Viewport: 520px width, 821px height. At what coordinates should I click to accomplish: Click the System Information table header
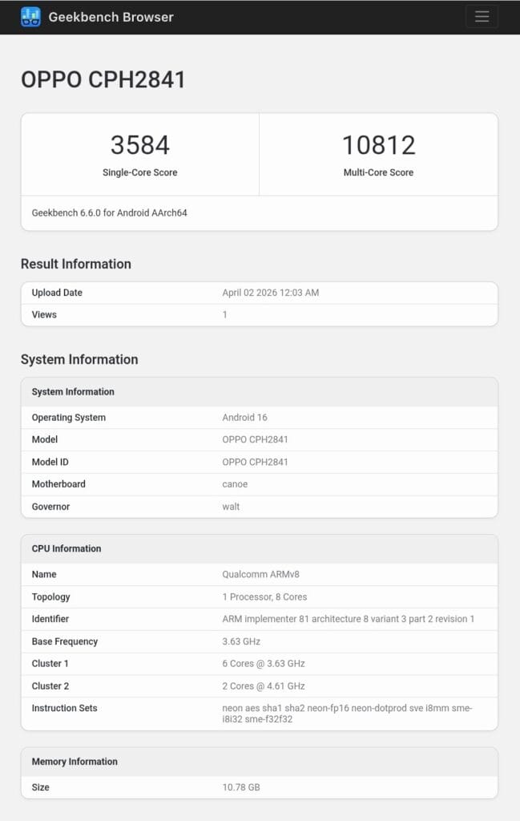coord(73,392)
